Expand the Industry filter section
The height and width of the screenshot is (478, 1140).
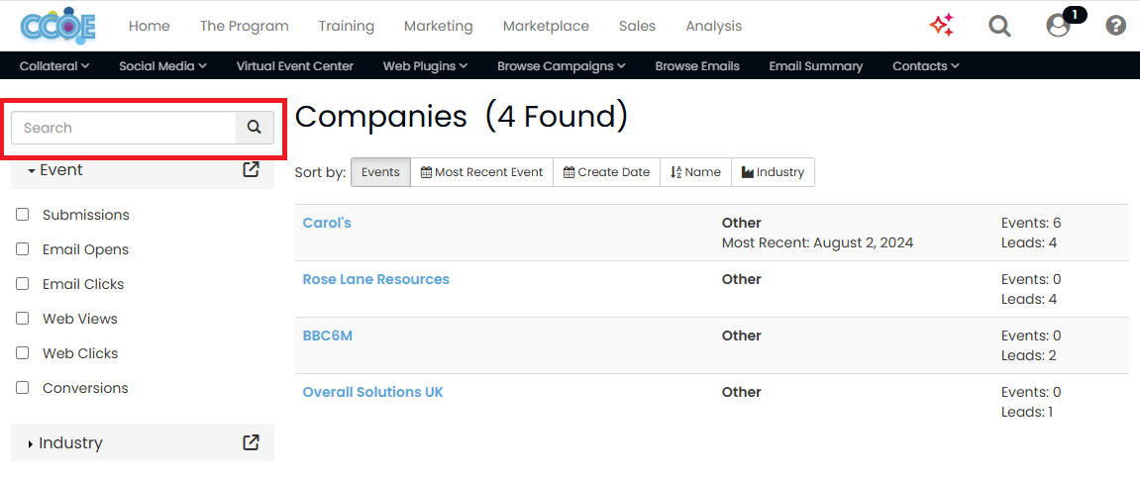point(65,443)
